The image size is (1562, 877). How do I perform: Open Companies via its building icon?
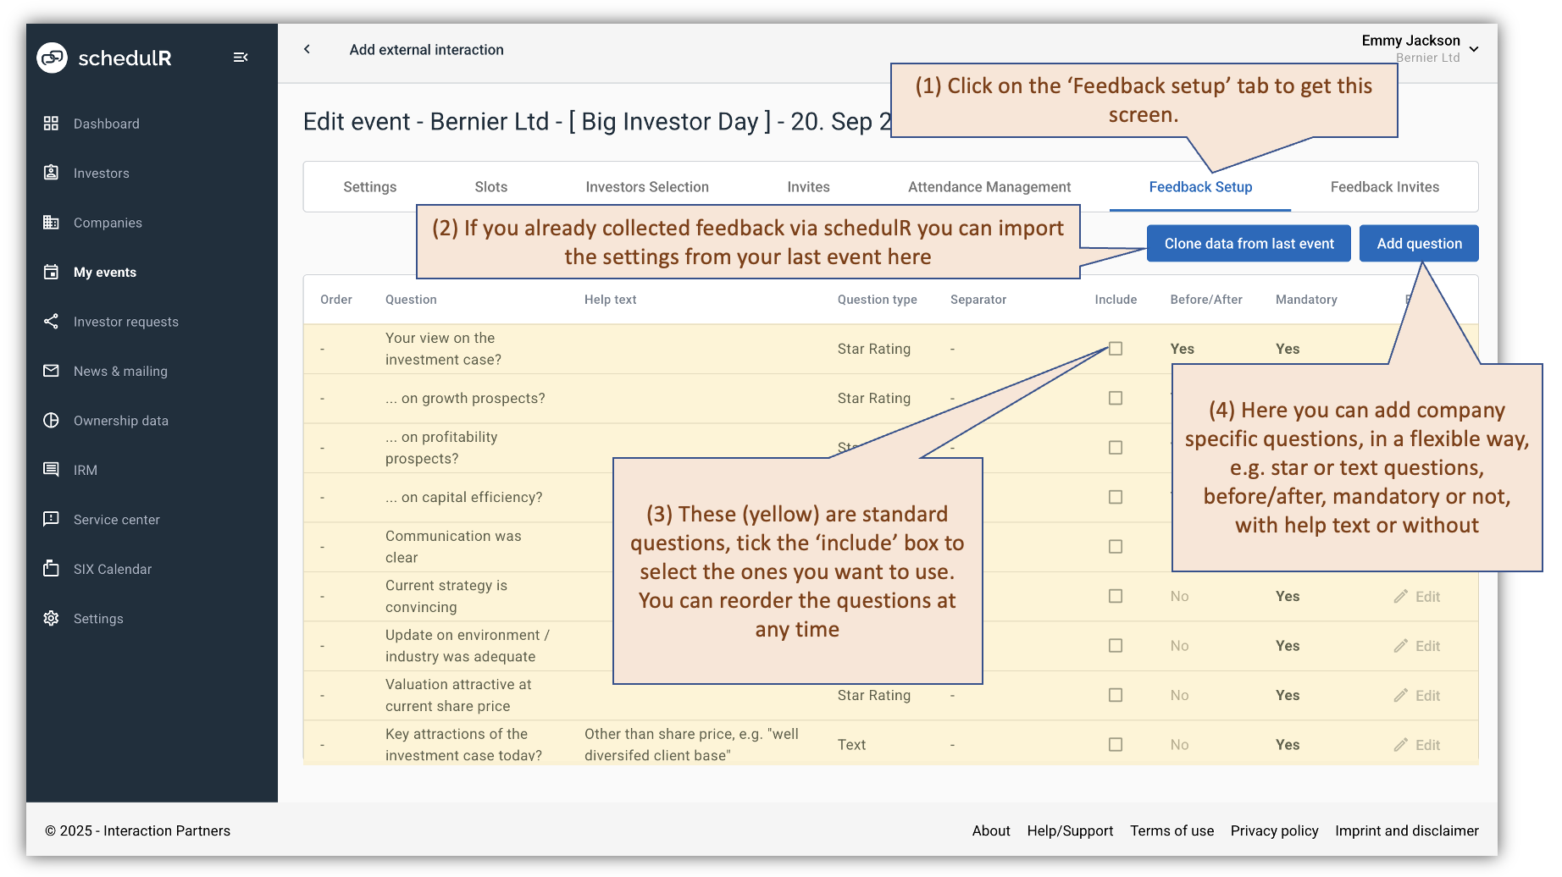pyautogui.click(x=51, y=223)
